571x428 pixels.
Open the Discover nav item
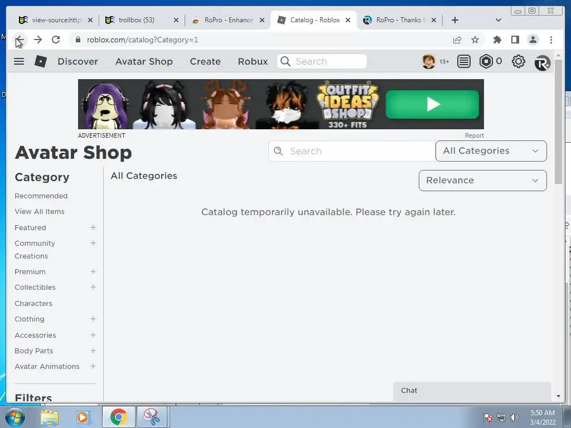78,61
